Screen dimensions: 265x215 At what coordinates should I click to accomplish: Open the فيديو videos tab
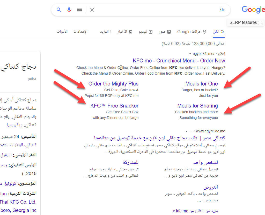pyautogui.click(x=145, y=32)
